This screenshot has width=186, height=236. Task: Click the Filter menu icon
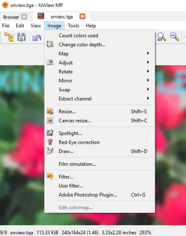50,176
